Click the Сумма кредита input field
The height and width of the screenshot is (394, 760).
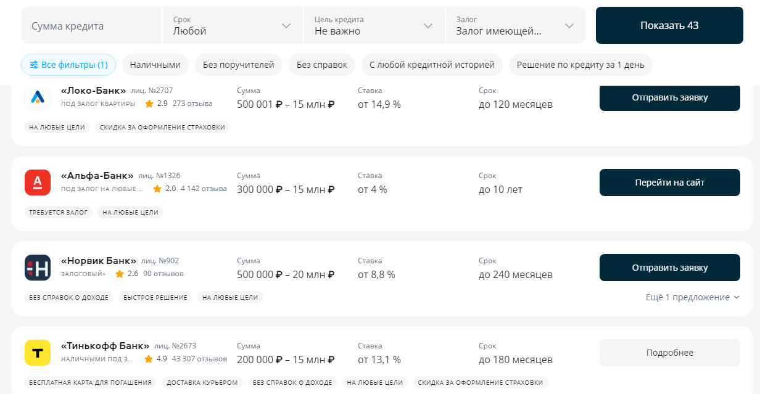pyautogui.click(x=91, y=25)
